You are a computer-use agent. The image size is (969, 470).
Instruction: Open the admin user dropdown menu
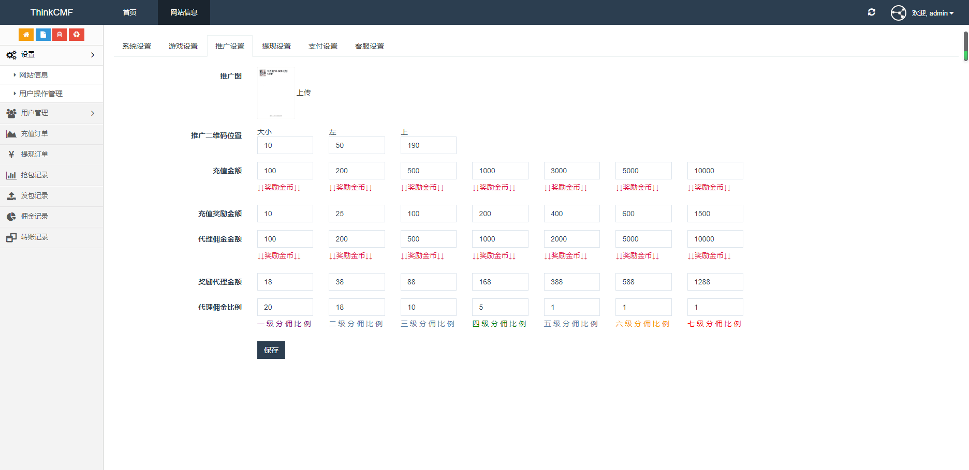(x=932, y=13)
